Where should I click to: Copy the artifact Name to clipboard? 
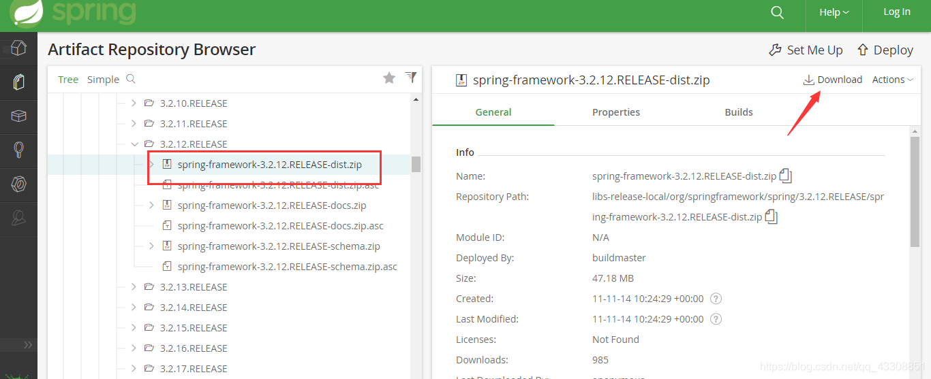pos(785,176)
